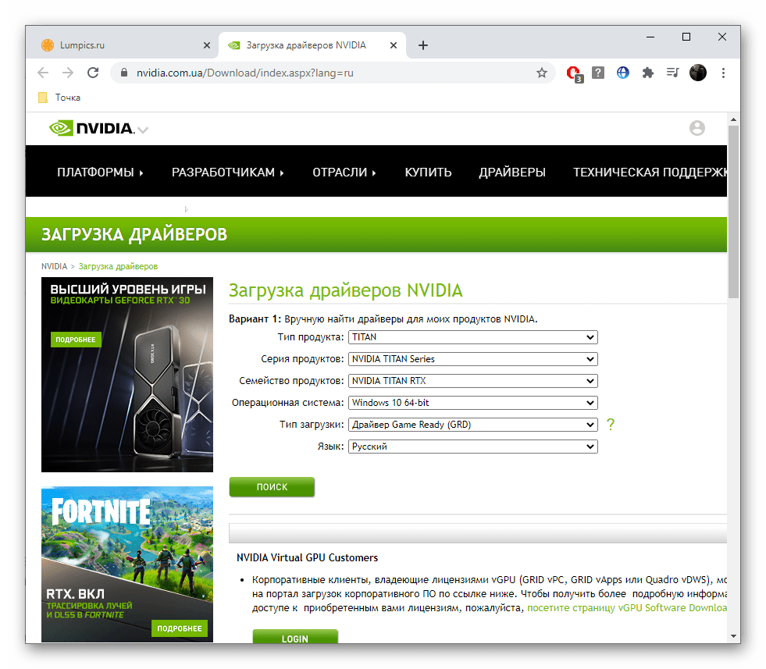766x669 pixels.
Task: Open the Операционная система dropdown
Action: (472, 403)
